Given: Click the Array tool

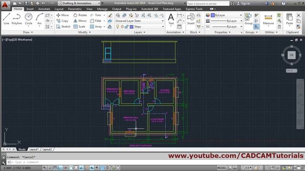Looking at the screenshot, I should point(96,27).
